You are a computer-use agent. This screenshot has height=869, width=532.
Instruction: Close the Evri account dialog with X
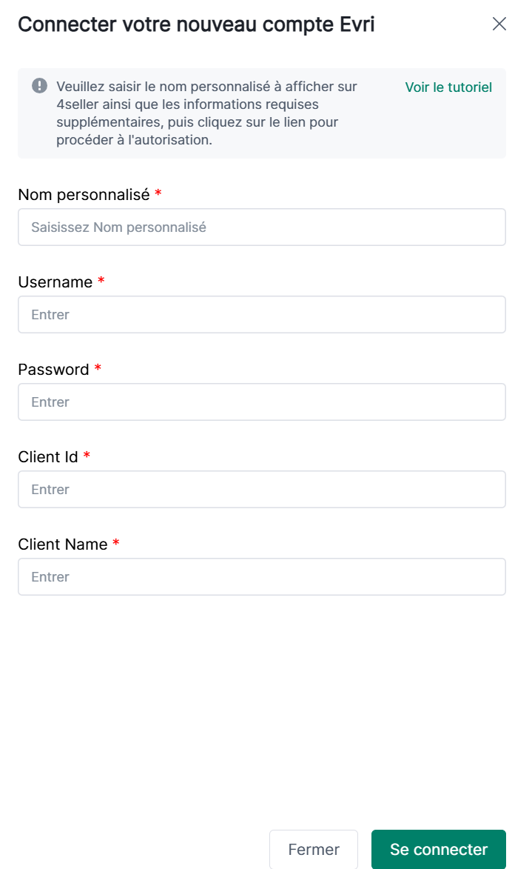(x=499, y=24)
